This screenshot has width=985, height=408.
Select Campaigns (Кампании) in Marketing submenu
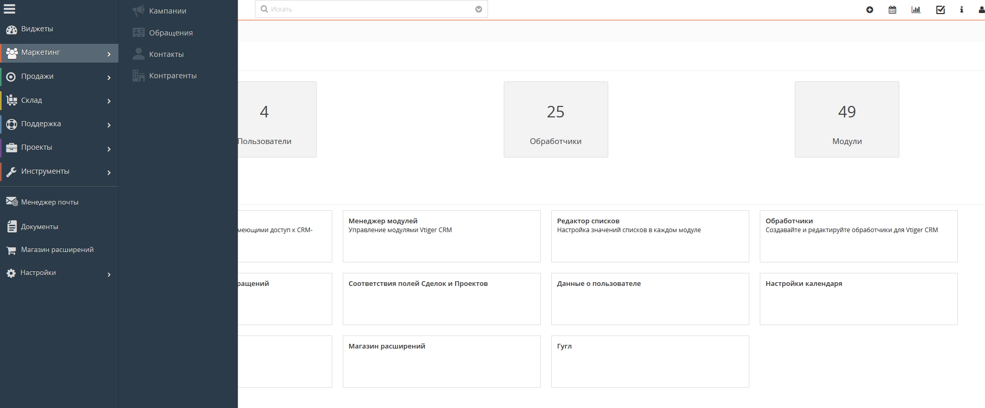click(167, 11)
